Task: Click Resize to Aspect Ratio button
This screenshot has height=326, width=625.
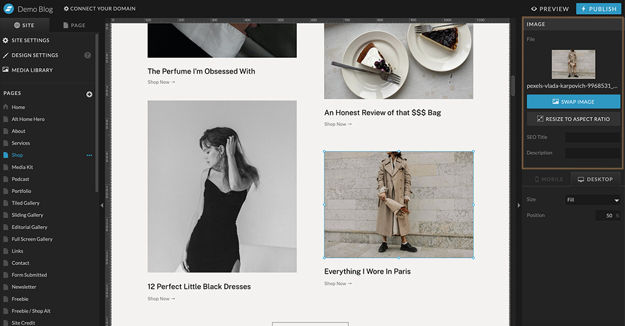Action: [x=573, y=119]
